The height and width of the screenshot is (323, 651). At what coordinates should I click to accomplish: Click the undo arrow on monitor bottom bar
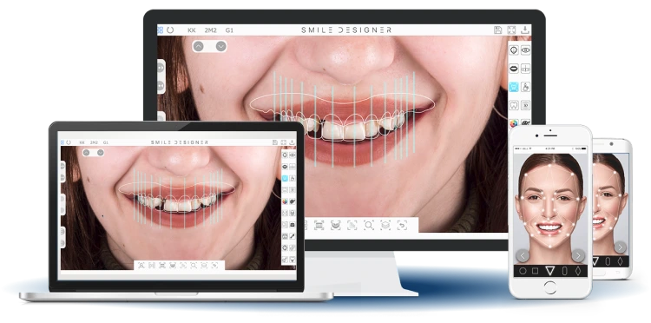point(402,226)
